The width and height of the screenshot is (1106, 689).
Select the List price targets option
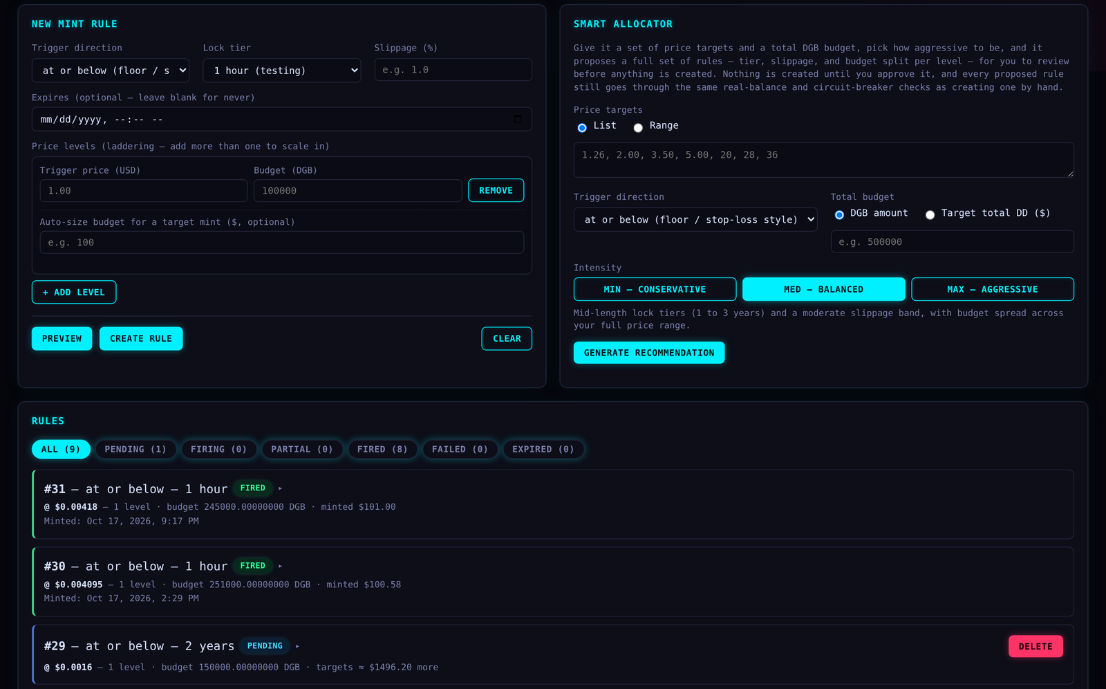582,127
